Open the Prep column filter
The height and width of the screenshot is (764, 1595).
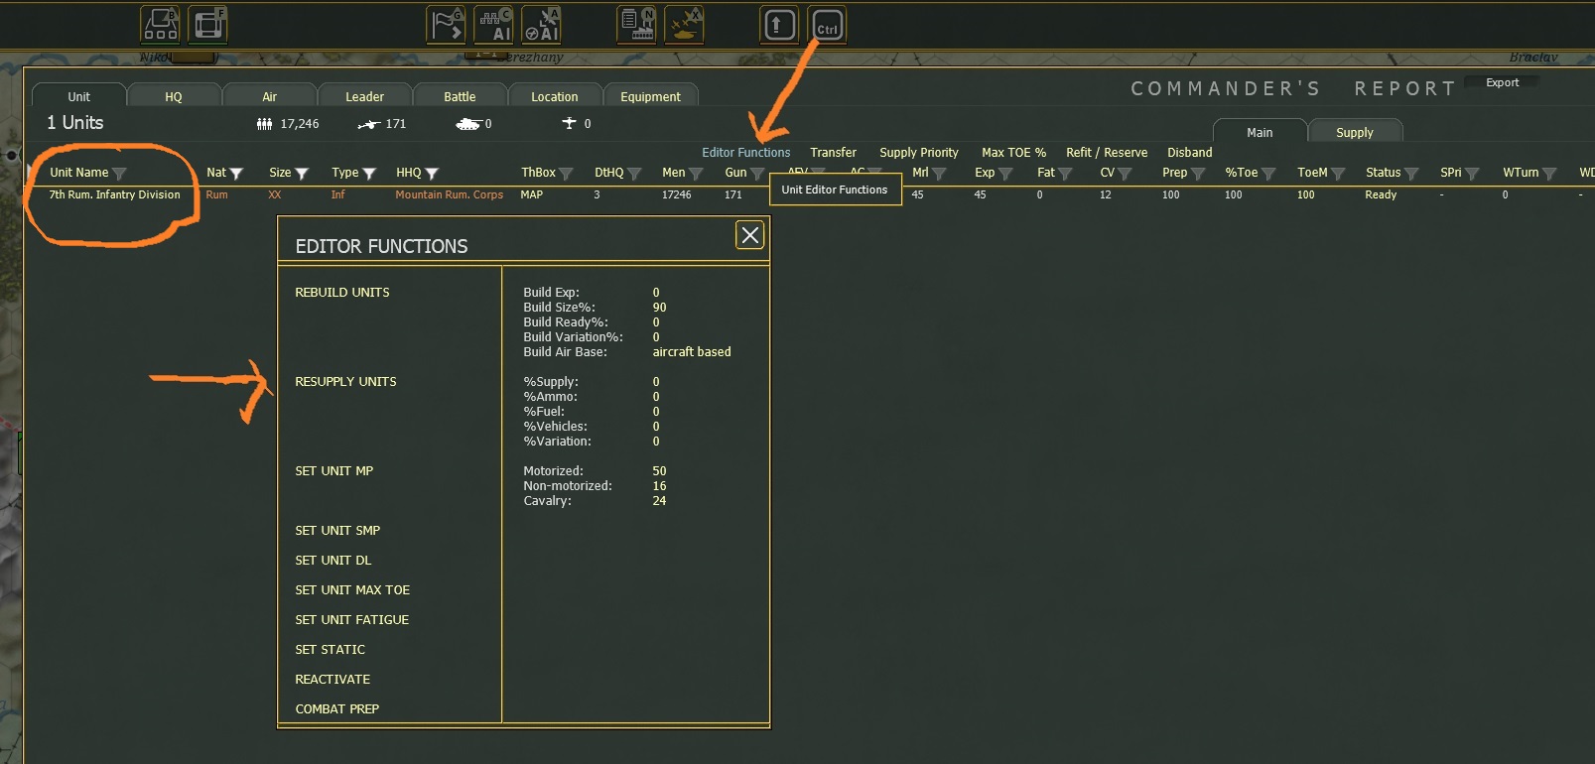[1198, 174]
